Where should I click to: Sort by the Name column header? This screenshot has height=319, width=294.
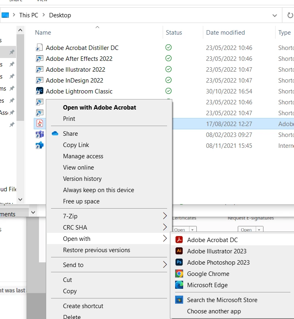click(43, 33)
